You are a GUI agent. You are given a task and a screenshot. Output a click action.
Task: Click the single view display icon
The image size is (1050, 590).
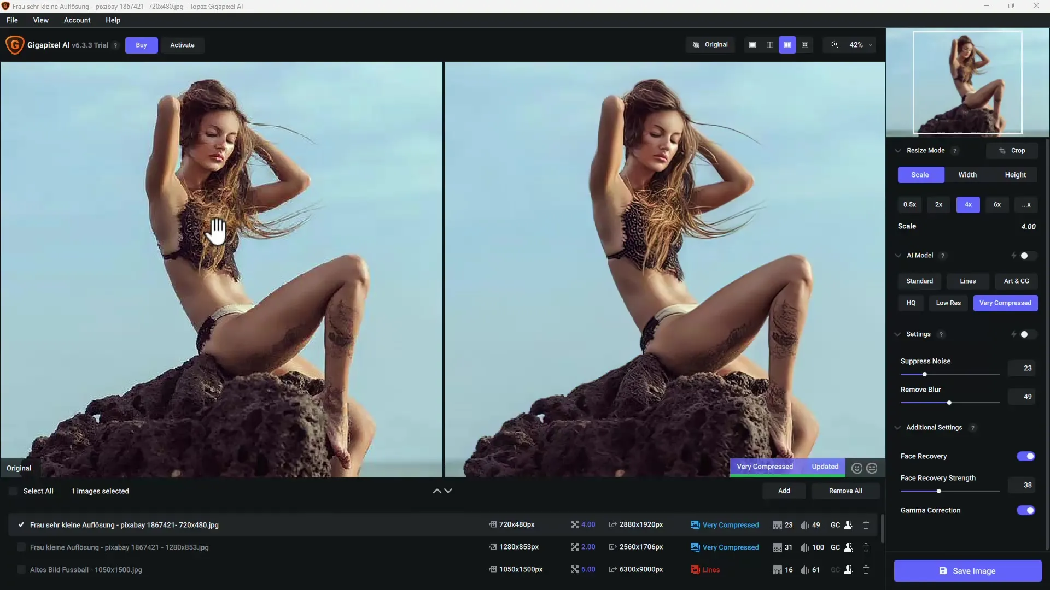coord(752,45)
